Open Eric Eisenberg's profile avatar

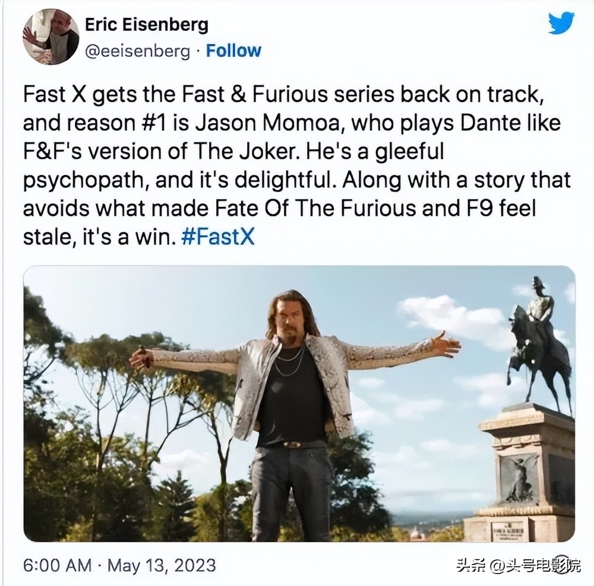pyautogui.click(x=50, y=37)
